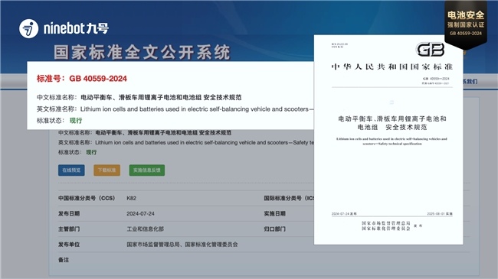Image resolution: width=498 pixels, height=279 pixels.
Task: Click the green 现行 status in highlighted card
Action: (x=76, y=121)
